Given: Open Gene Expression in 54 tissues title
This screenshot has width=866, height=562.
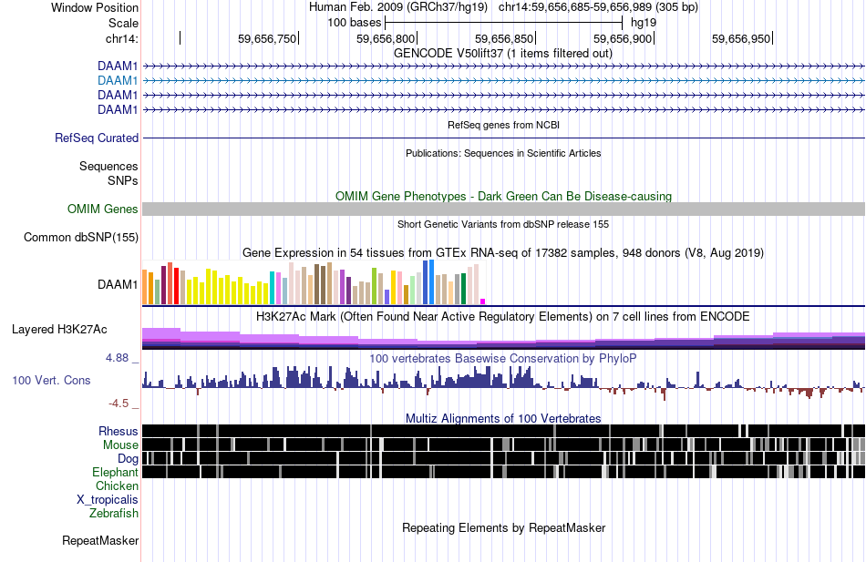Looking at the screenshot, I should [503, 253].
